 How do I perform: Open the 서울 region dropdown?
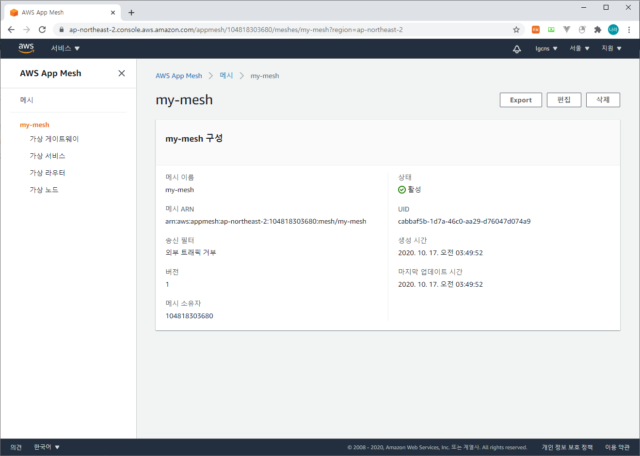coord(579,49)
